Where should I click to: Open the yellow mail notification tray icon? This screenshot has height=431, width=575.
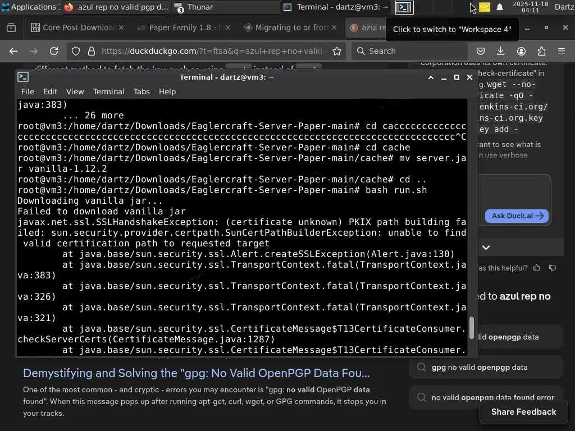(x=485, y=7)
